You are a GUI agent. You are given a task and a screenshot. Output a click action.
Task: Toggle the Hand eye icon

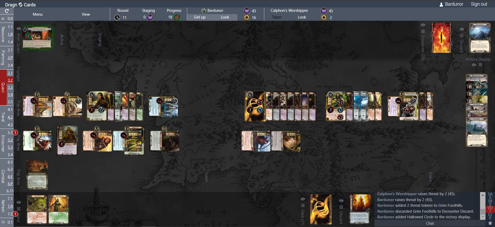click(x=19, y=202)
